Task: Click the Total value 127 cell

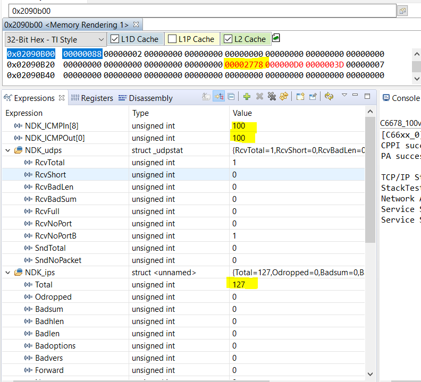Action: (297, 285)
